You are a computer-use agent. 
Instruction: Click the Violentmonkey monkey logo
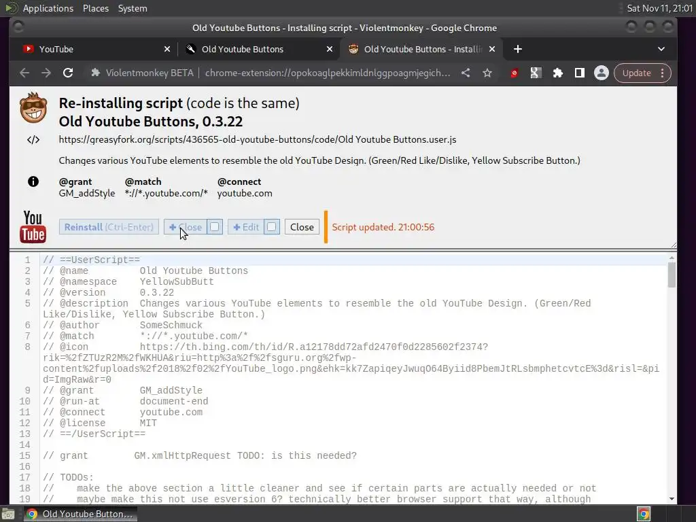tap(33, 108)
